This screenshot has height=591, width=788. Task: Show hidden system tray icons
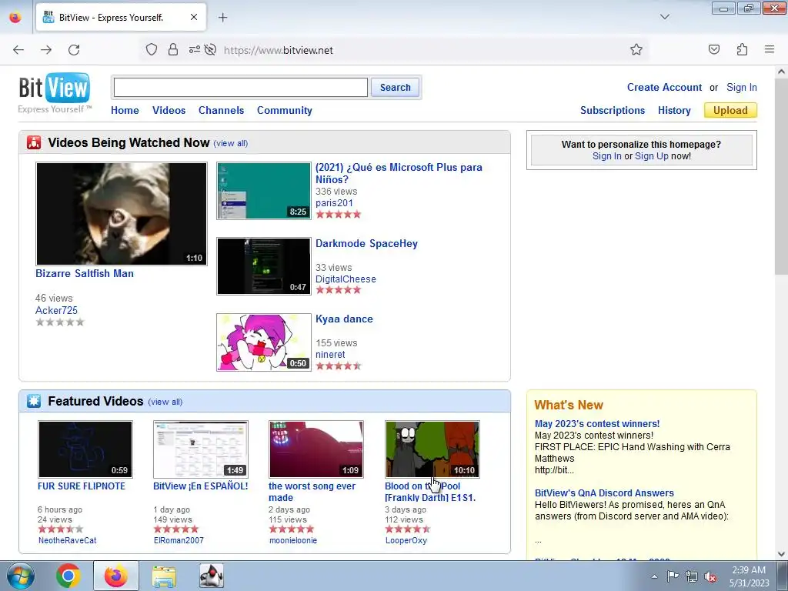(654, 576)
